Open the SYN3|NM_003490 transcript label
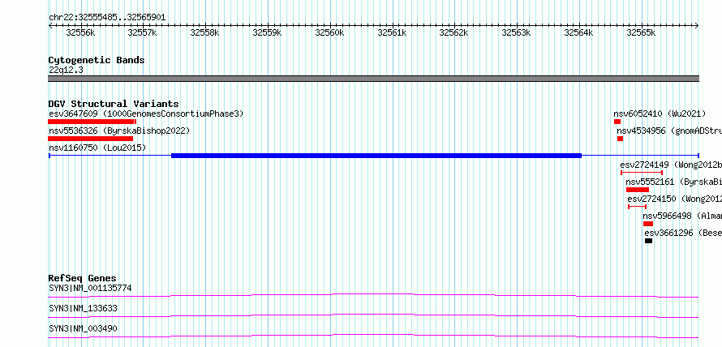 [x=83, y=328]
